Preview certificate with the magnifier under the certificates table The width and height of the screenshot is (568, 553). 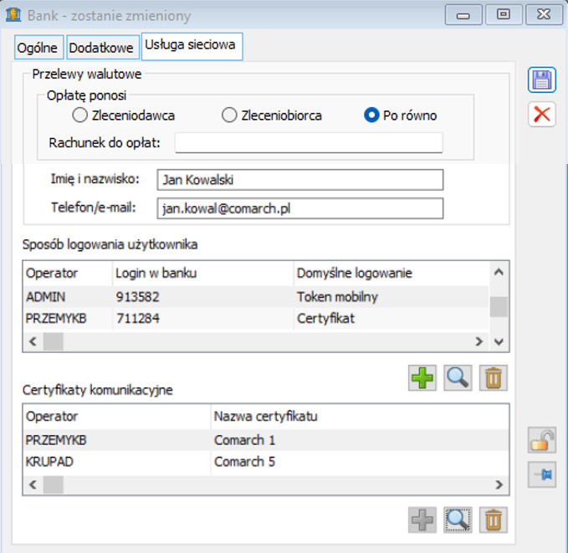(x=458, y=520)
